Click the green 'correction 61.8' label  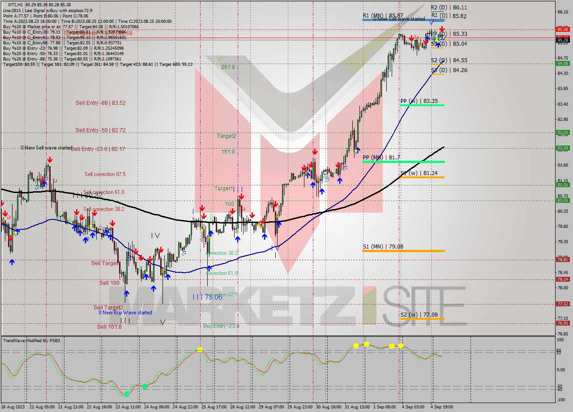222,273
